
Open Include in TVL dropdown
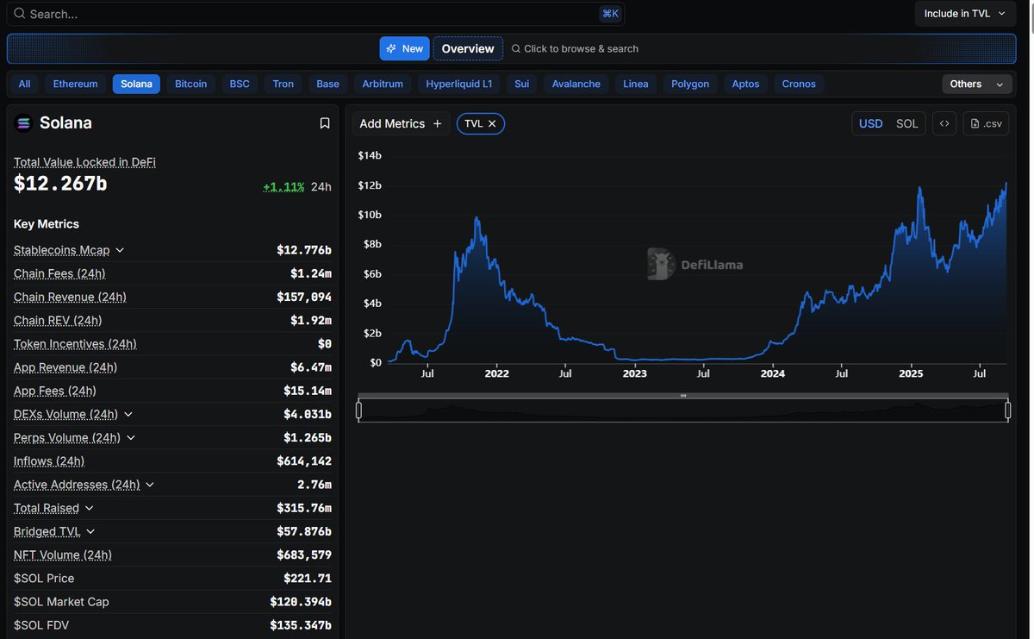[x=965, y=14]
